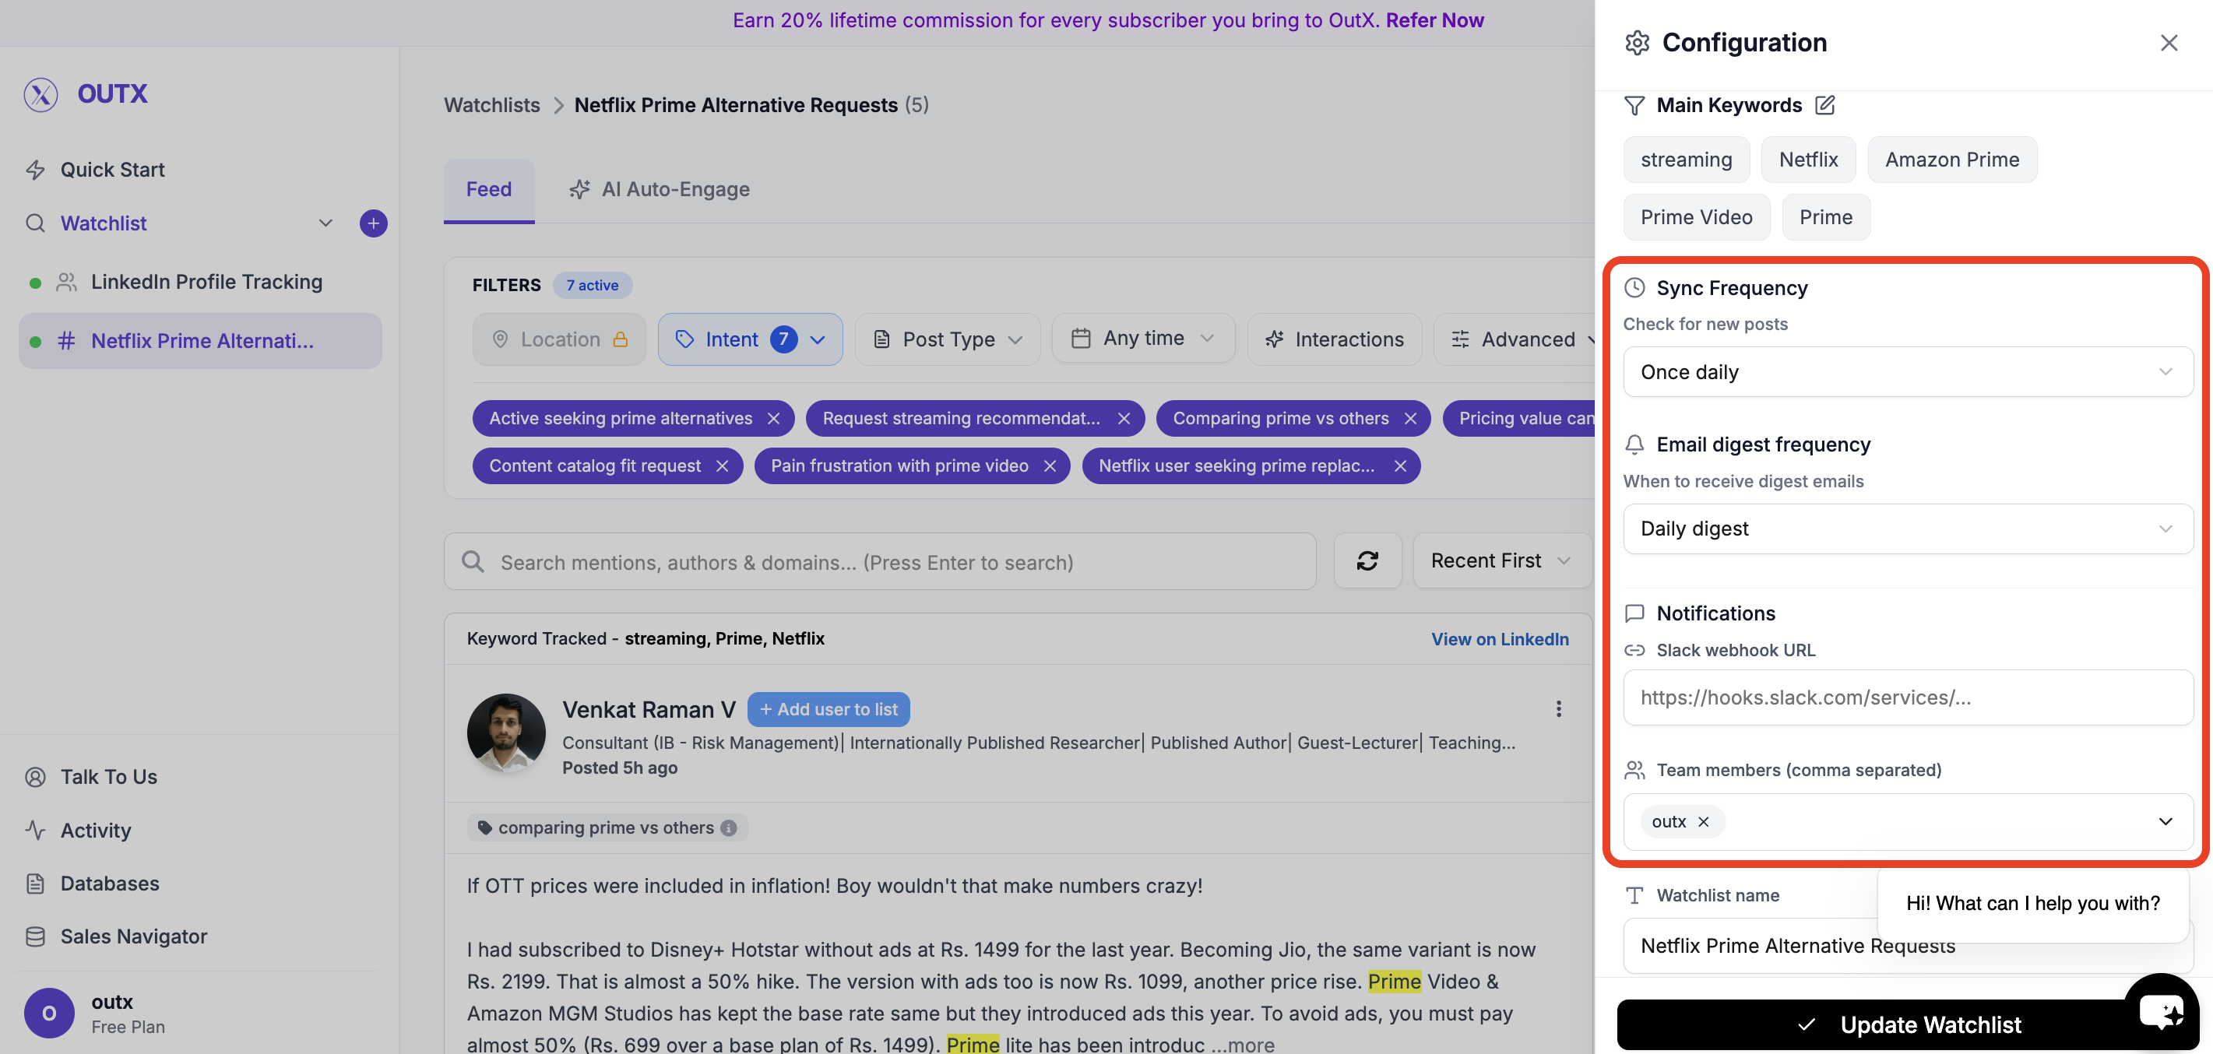Screen dimensions: 2213x1054
Task: Click the OUTX logo icon
Action: pos(40,94)
